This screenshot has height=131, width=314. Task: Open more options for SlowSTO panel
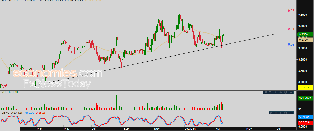[290, 113]
